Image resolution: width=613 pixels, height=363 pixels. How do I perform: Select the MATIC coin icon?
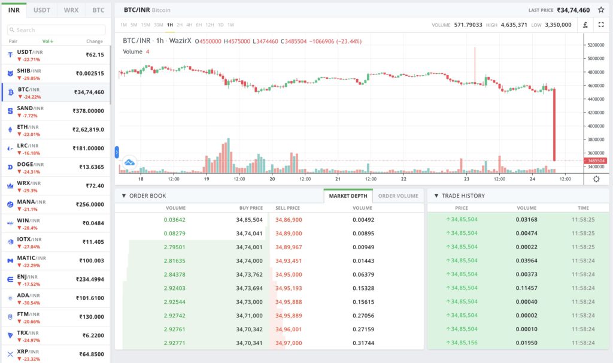10,261
